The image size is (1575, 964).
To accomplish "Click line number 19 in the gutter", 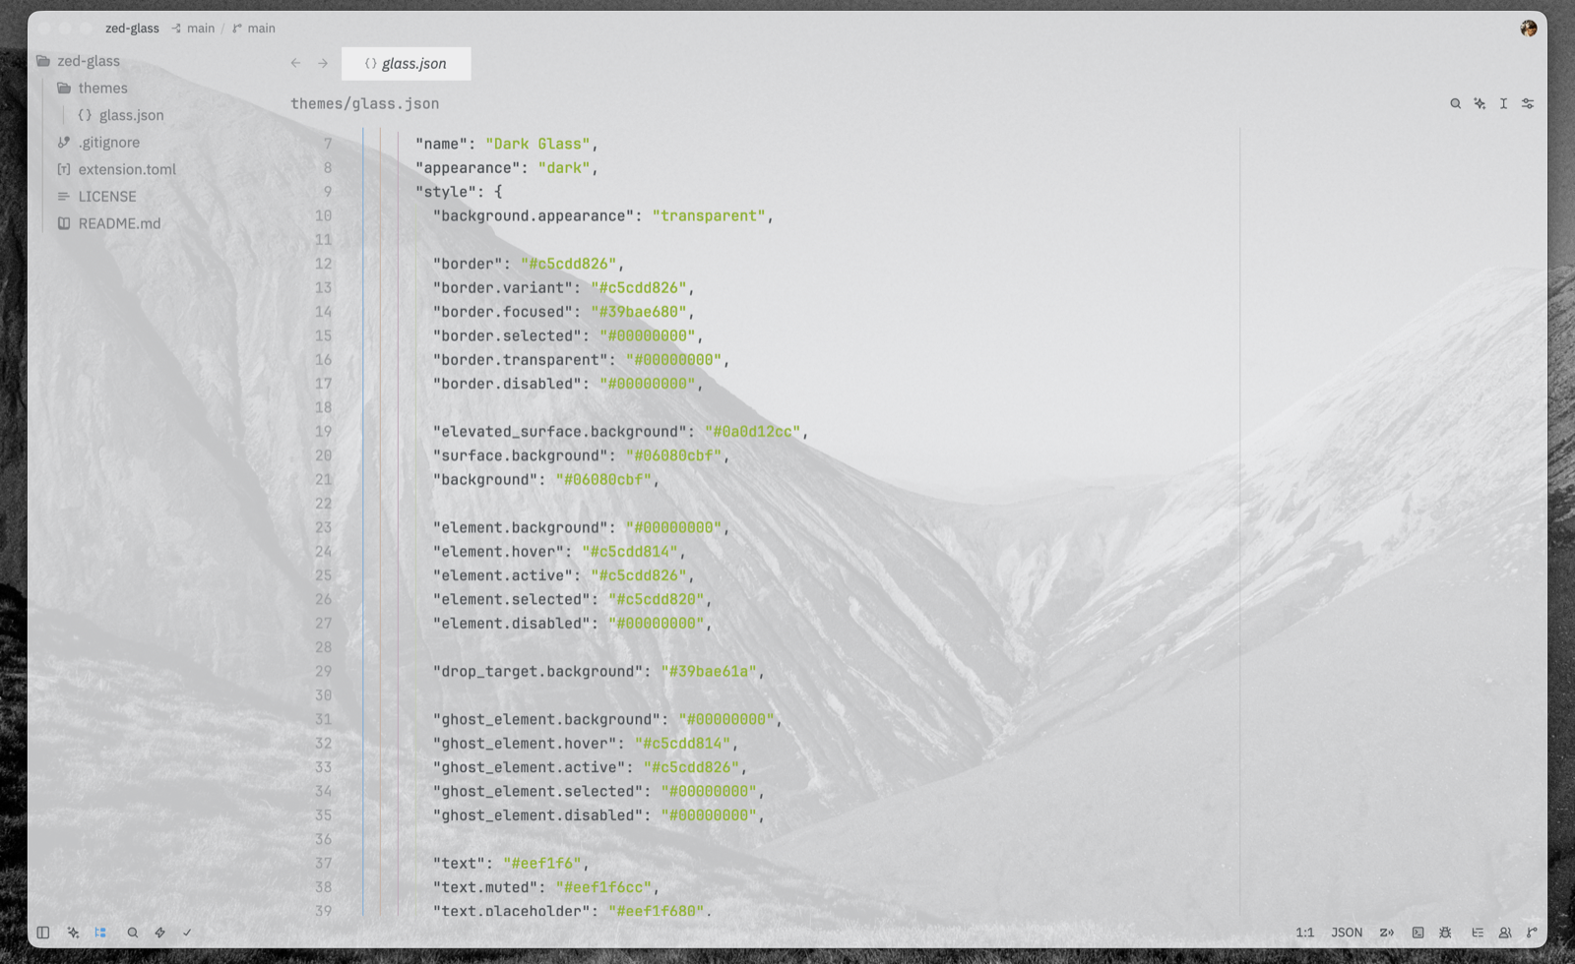I will 323,432.
